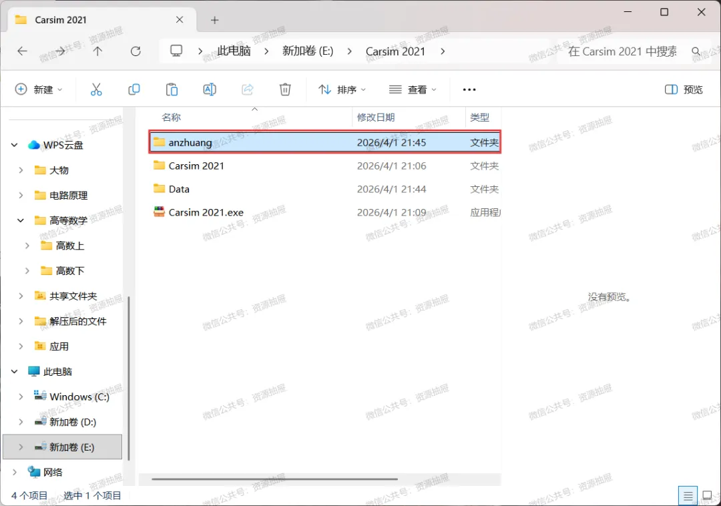Click the Rename icon in toolbar
This screenshot has width=721, height=506.
point(210,89)
